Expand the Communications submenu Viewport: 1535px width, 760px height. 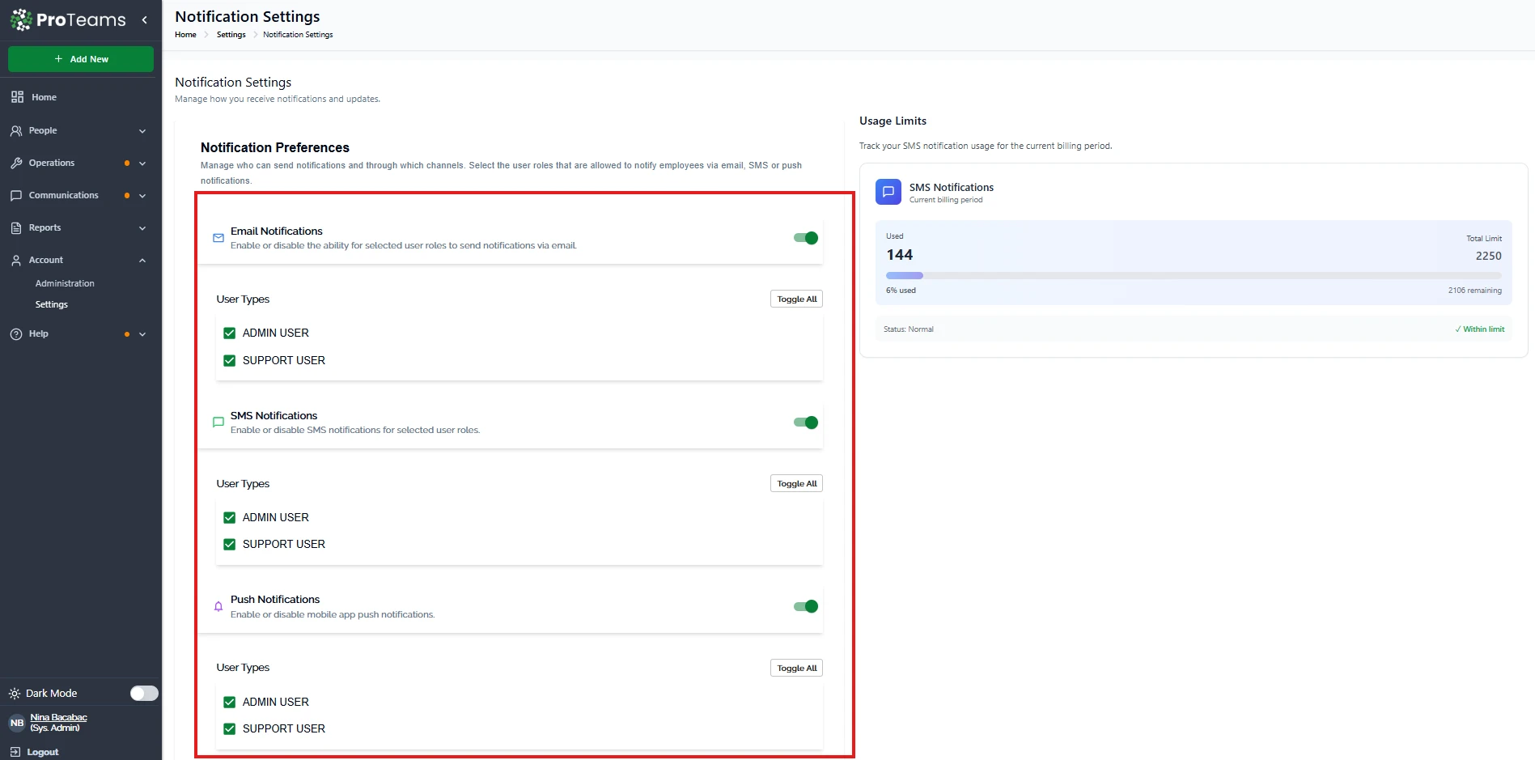pos(142,196)
